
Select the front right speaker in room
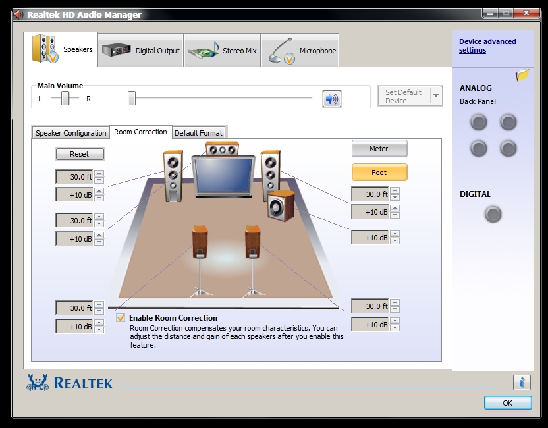click(271, 171)
